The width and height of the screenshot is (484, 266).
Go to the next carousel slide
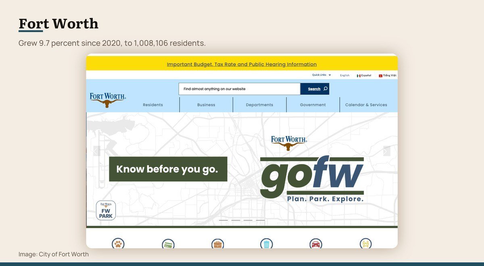pos(387,151)
